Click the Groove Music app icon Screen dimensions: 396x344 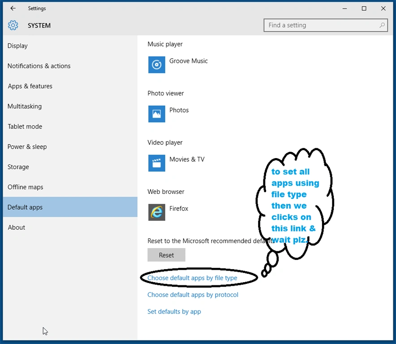tap(157, 64)
